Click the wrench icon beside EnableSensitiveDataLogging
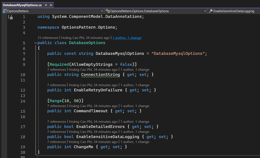260x158 pixels. click(x=211, y=11)
